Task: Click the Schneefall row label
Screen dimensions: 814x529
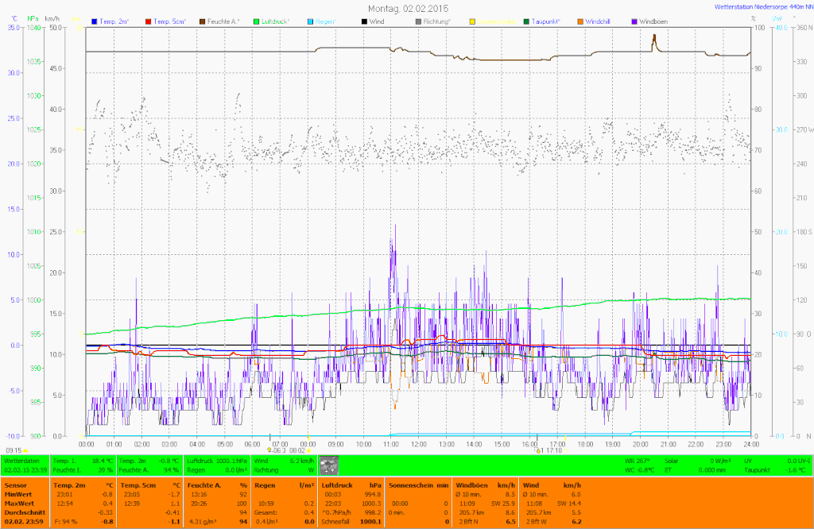Action: (x=335, y=521)
